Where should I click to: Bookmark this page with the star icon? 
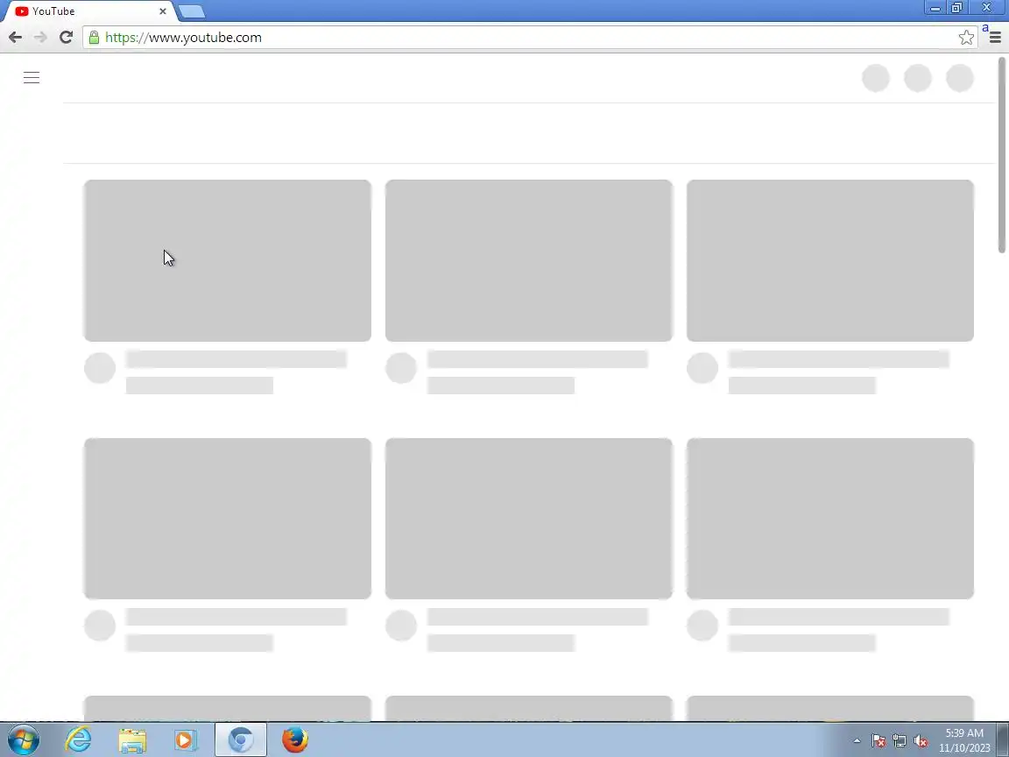966,38
